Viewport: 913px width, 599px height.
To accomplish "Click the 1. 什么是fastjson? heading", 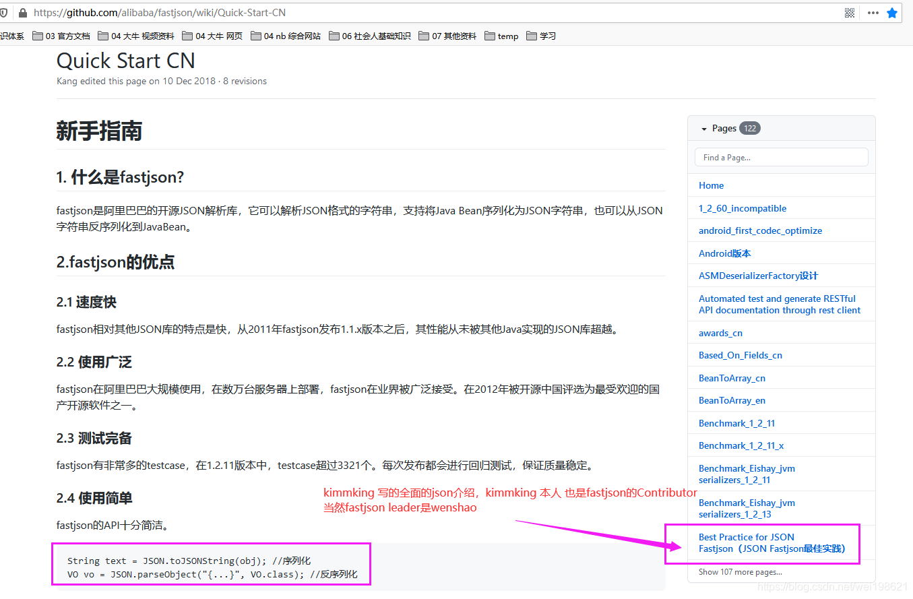I will click(120, 177).
